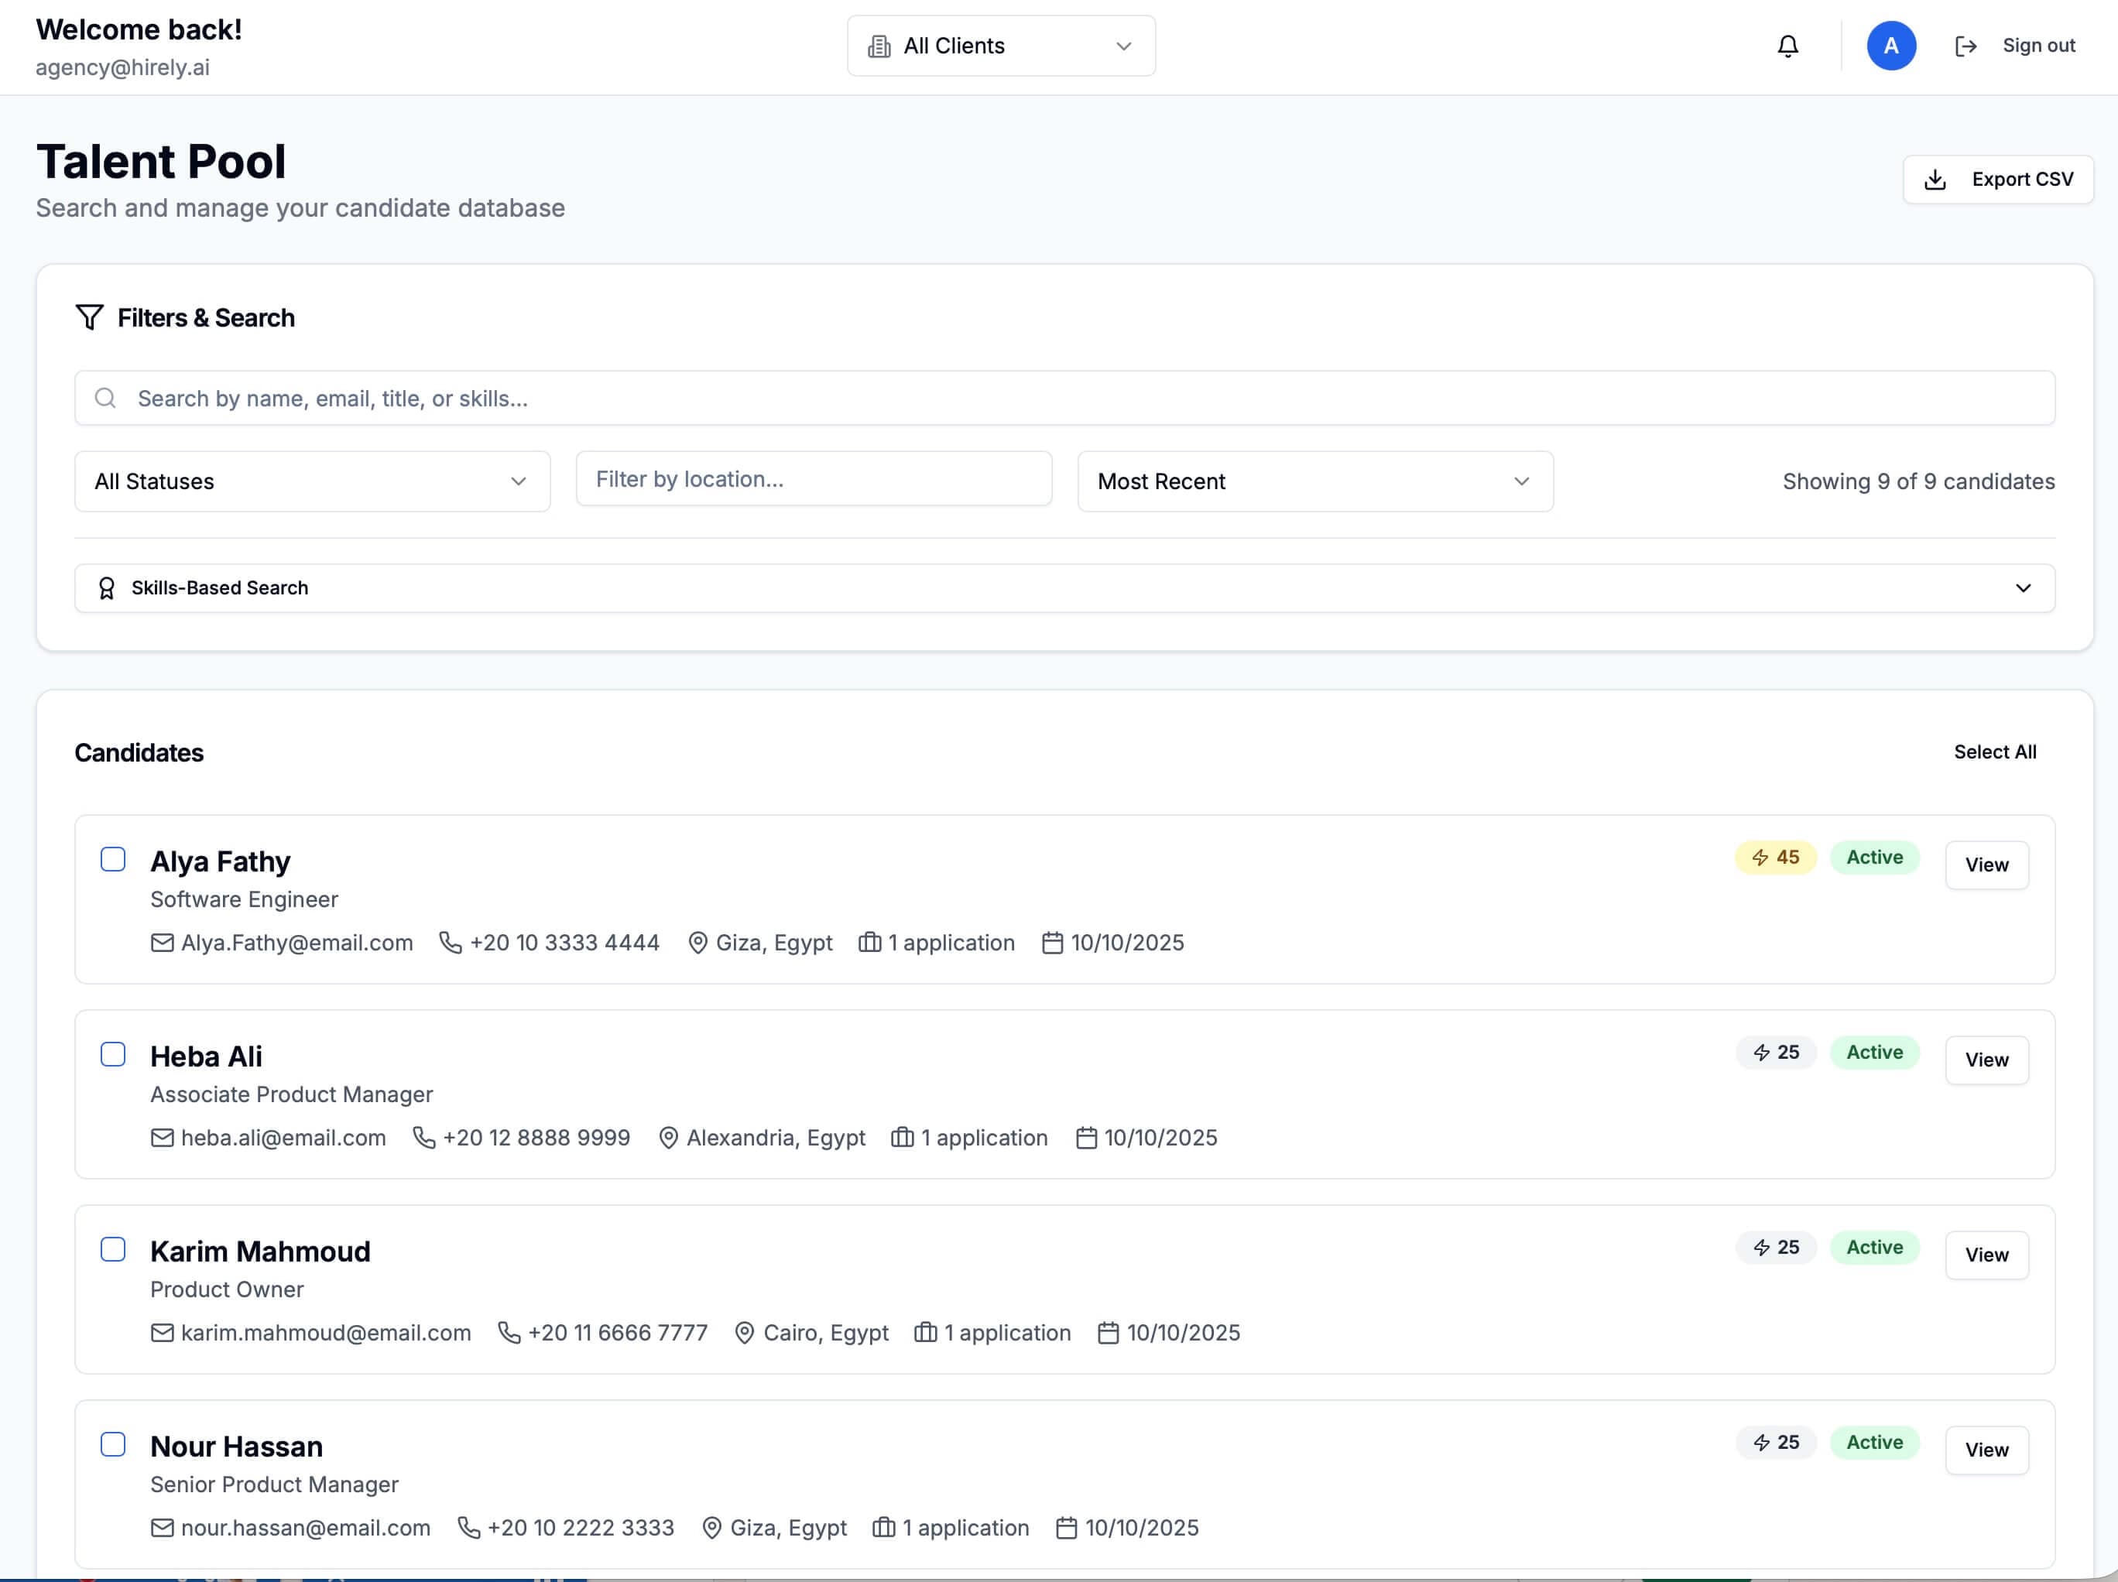This screenshot has height=1582, width=2118.
Task: Expand the Skills-Based Search section
Action: tap(1064, 587)
